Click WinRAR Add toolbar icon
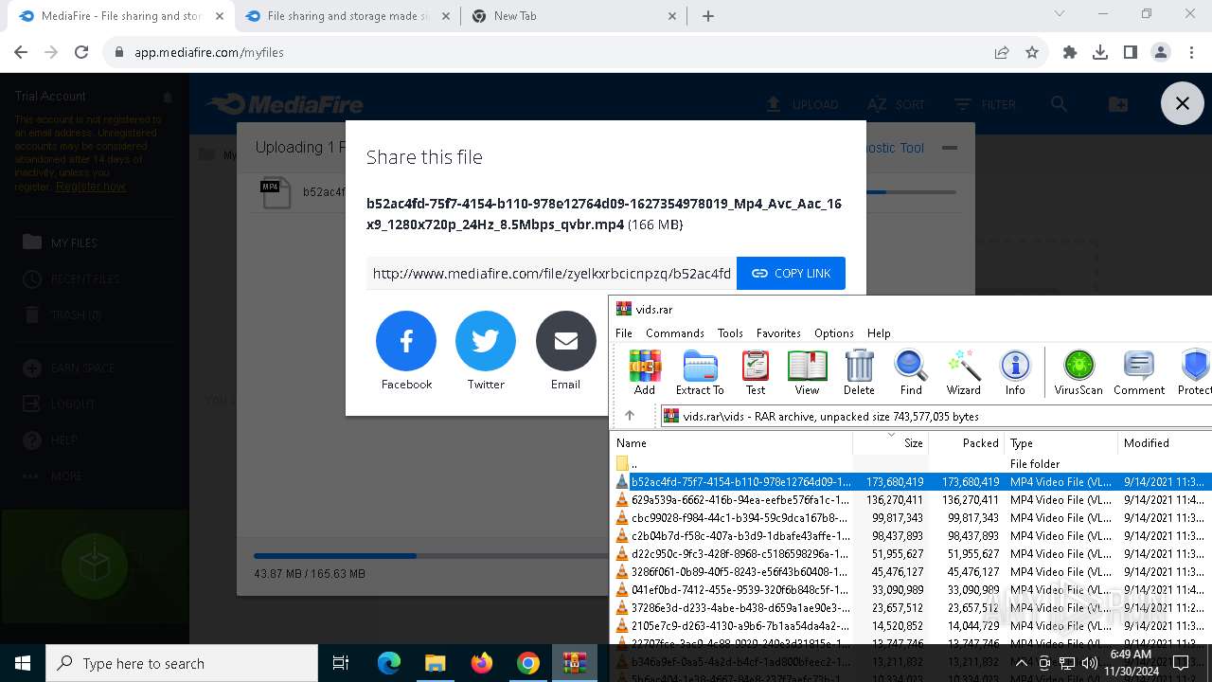The height and width of the screenshot is (682, 1212). click(x=645, y=372)
